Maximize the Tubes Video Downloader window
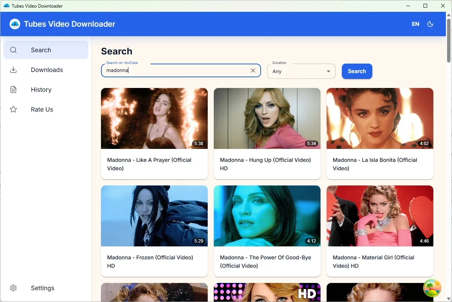Viewport: 452px width, 302px height. pos(425,6)
